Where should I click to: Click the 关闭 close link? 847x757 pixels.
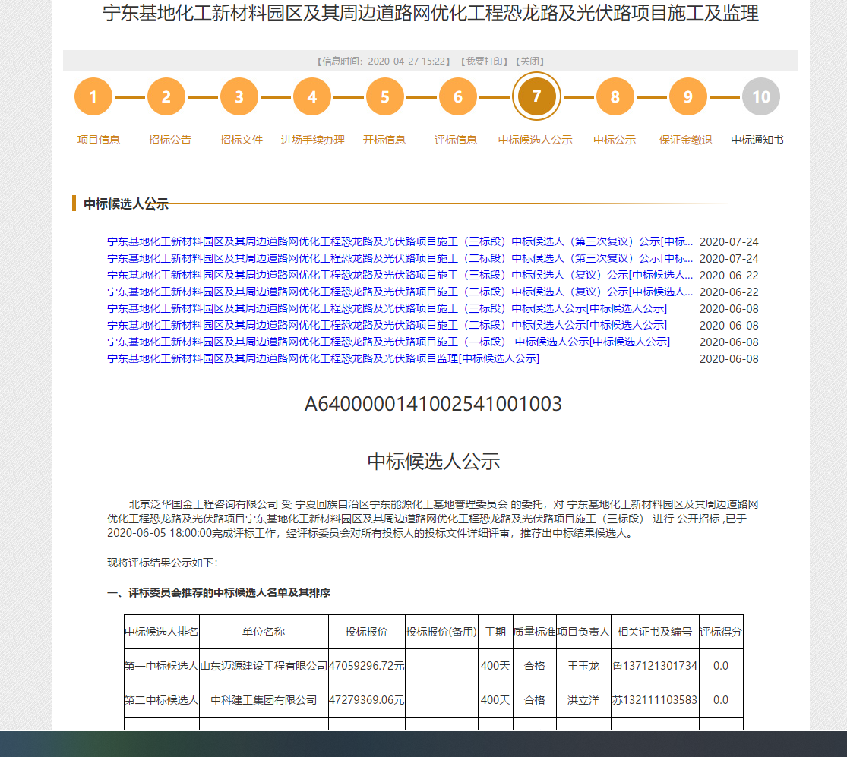click(530, 61)
